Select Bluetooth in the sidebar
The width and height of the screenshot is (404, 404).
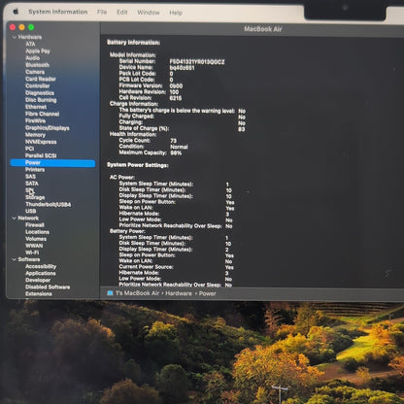38,65
